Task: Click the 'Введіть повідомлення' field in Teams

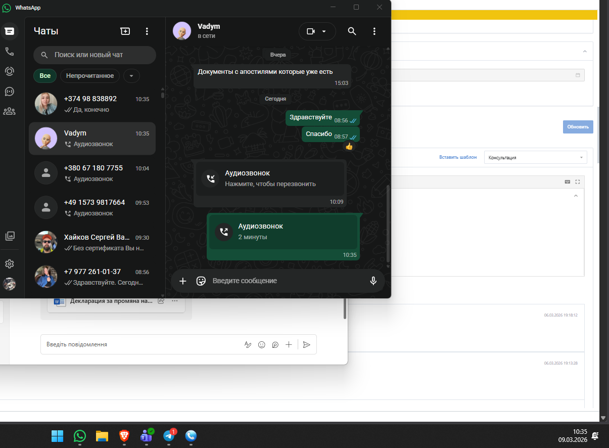Action: click(142, 344)
